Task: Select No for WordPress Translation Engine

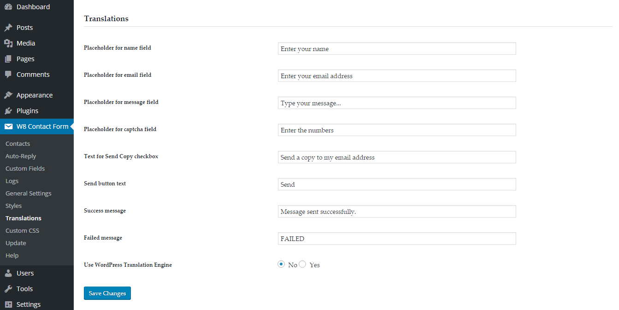Action: point(281,264)
